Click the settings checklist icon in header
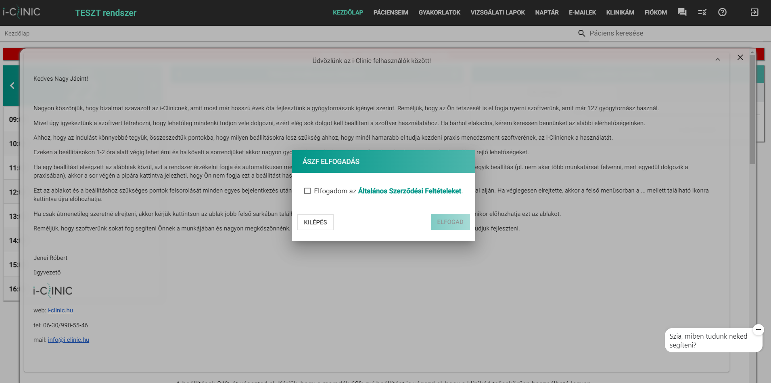The image size is (771, 383). click(x=702, y=13)
